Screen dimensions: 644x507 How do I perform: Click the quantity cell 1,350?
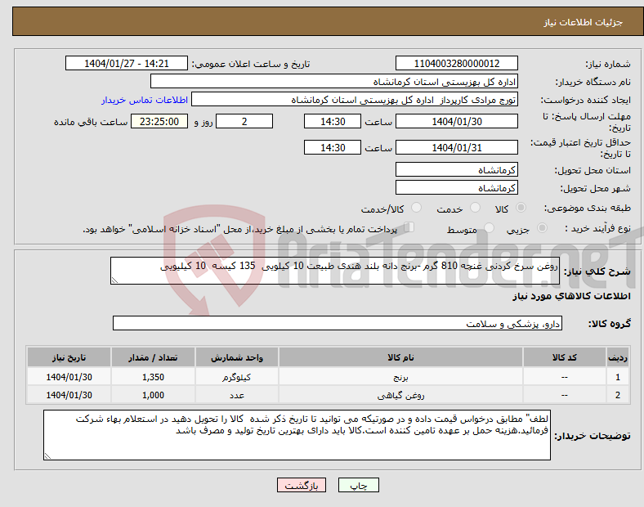(153, 377)
